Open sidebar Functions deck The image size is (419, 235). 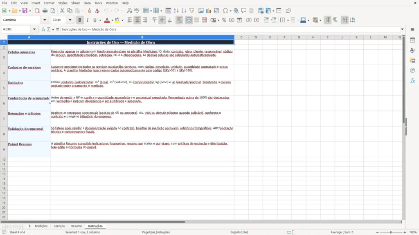[x=412, y=80]
